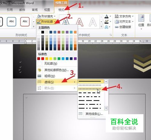This screenshot has height=140, width=151.
Task: Click the line weight icon beside 粗细
Action: (x=39, y=76)
